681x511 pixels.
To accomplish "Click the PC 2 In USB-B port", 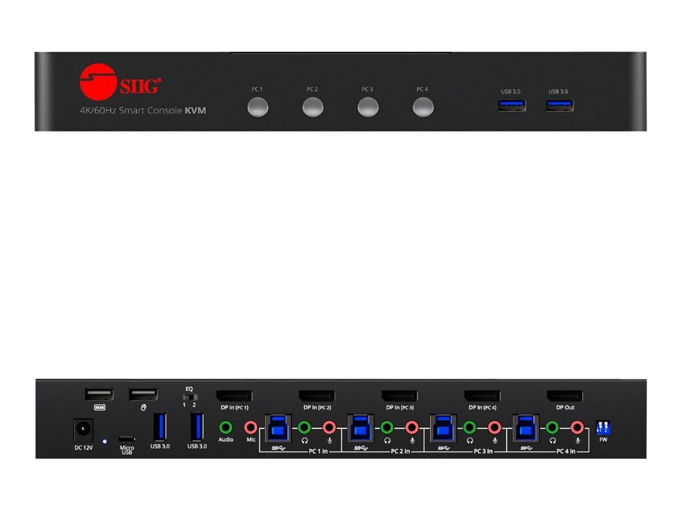I will click(360, 428).
